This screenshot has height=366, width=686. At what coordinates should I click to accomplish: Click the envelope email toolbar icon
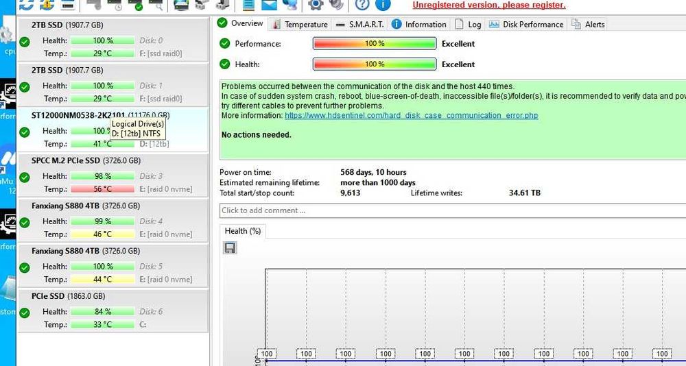coord(269,4)
